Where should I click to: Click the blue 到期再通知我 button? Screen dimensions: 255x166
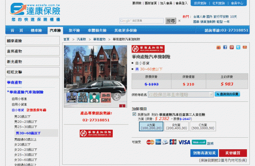point(204,153)
